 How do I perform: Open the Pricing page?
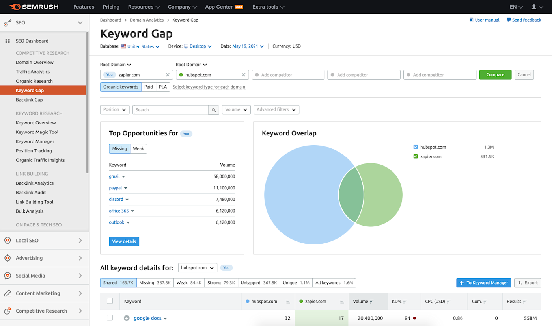coord(111,7)
